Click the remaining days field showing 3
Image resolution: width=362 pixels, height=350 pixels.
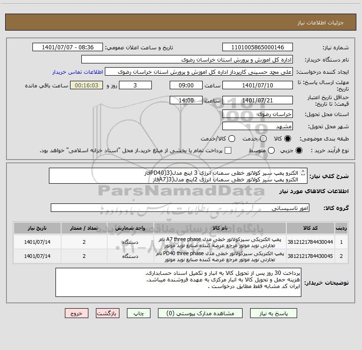pyautogui.click(x=135, y=85)
